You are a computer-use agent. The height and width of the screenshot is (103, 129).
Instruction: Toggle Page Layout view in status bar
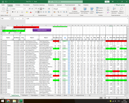pos(105,98)
